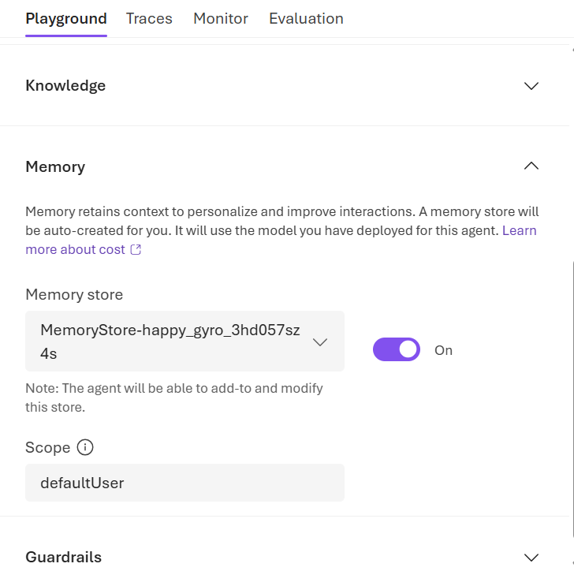Collapse the Memory section chevron

pos(531,166)
